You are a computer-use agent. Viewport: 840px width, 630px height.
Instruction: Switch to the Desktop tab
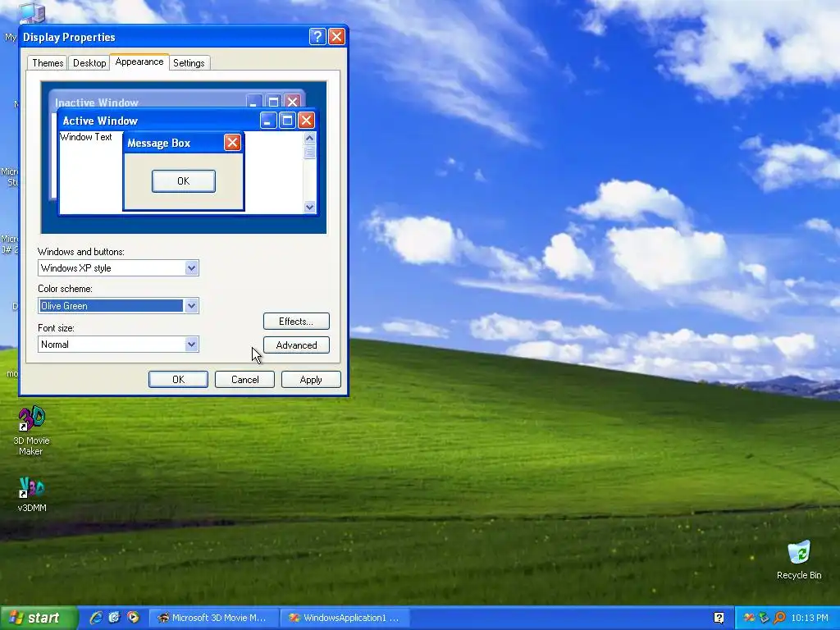(89, 62)
